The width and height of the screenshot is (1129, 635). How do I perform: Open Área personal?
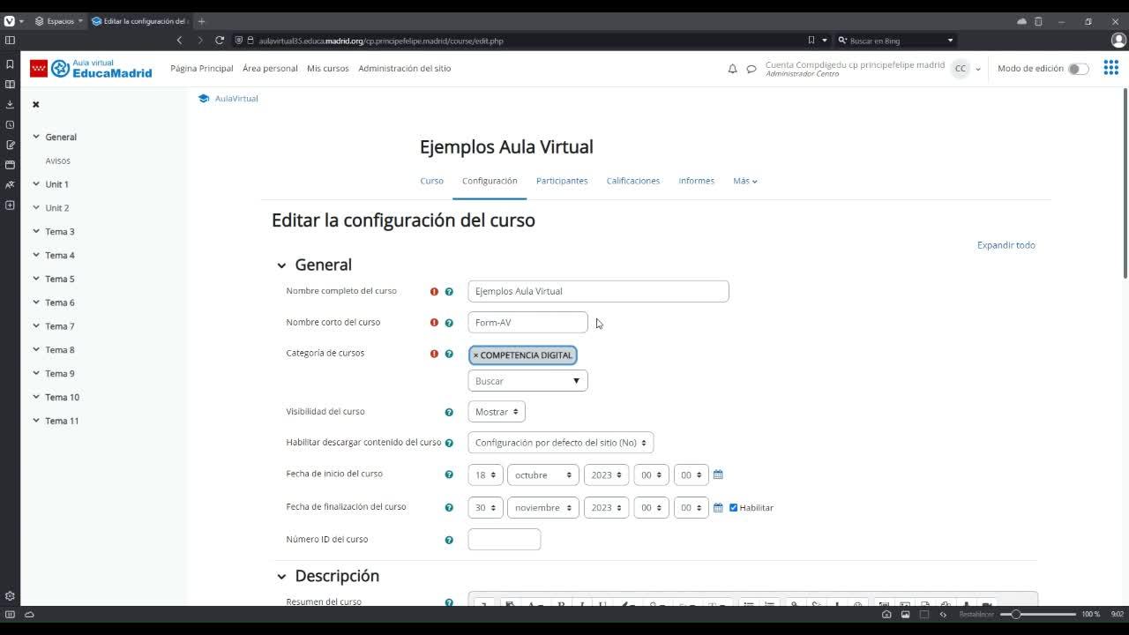(x=270, y=69)
